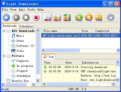The height and width of the screenshot is (92, 121).
Task: Click the 100% [1654 KB] completed cell
Action: [x=105, y=35]
